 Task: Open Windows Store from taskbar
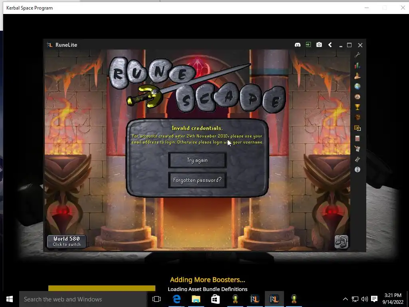coord(215,299)
